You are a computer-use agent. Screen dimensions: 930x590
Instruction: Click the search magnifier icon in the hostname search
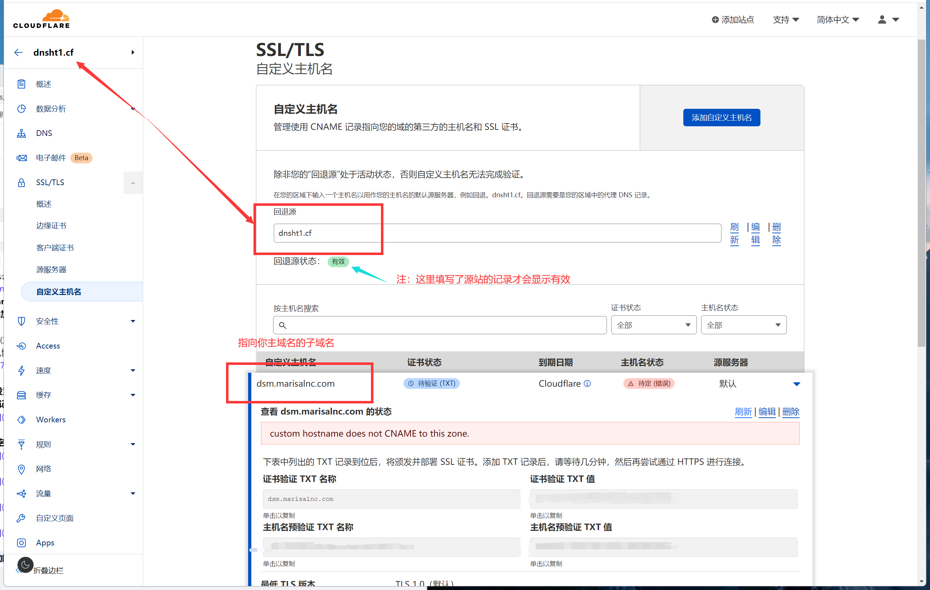(283, 325)
